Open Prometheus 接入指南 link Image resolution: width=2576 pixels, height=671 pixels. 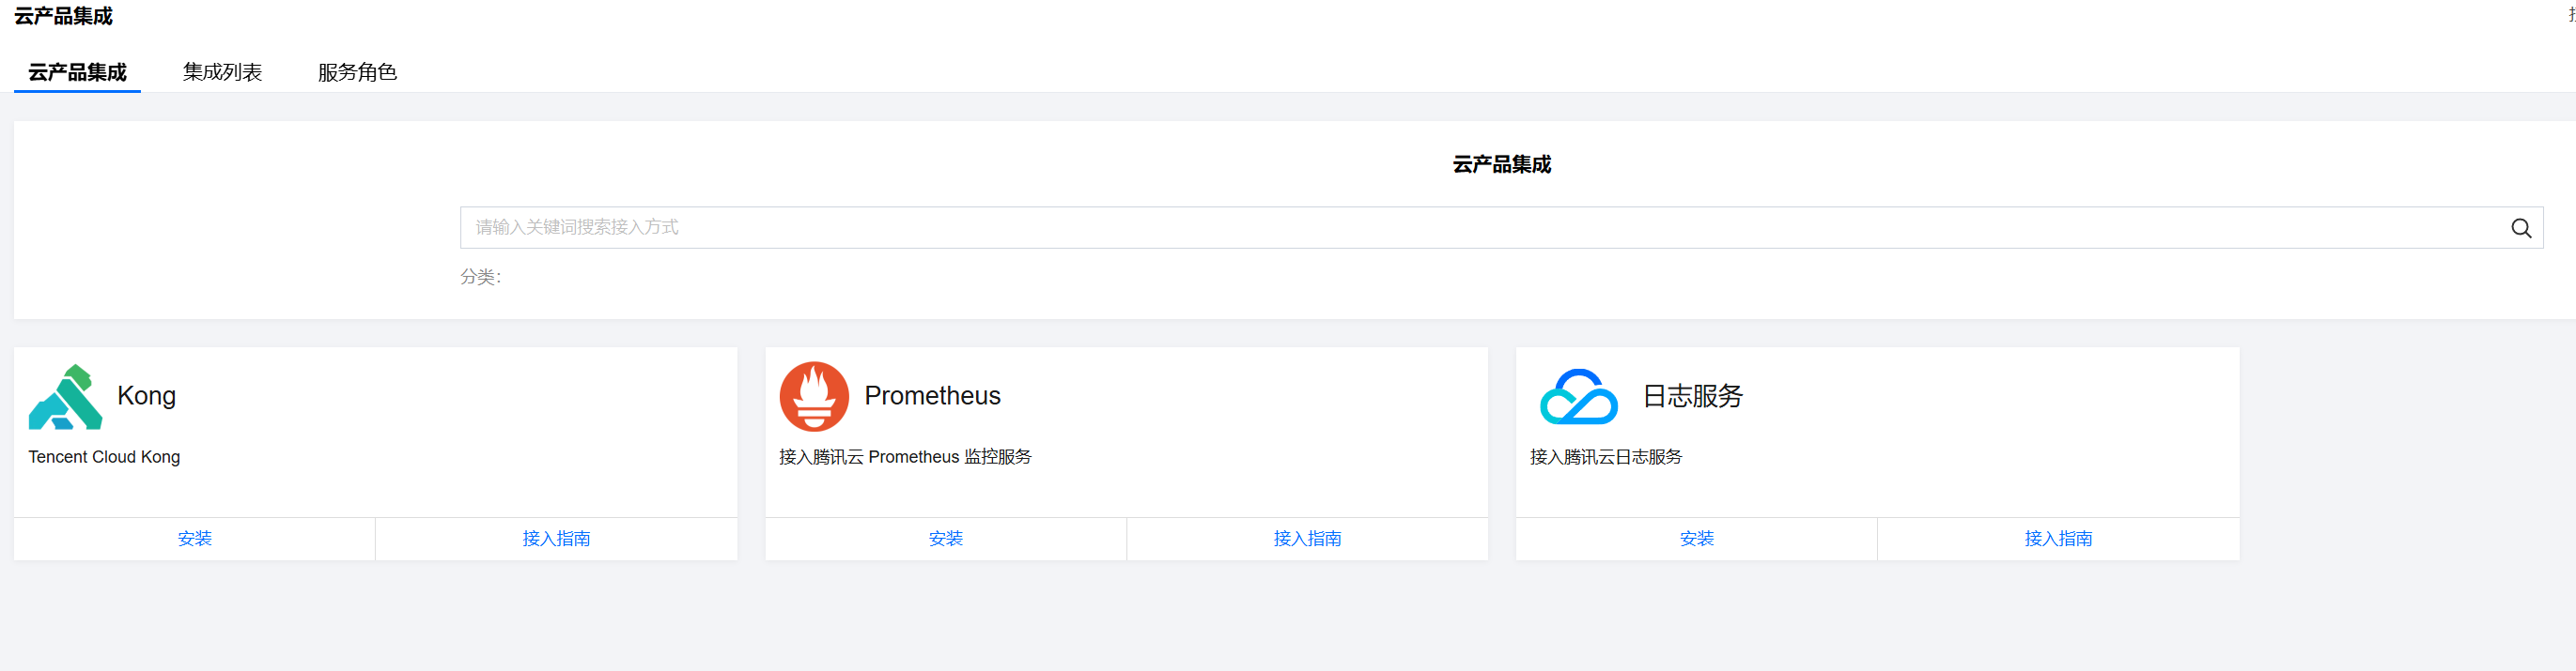(x=1307, y=540)
